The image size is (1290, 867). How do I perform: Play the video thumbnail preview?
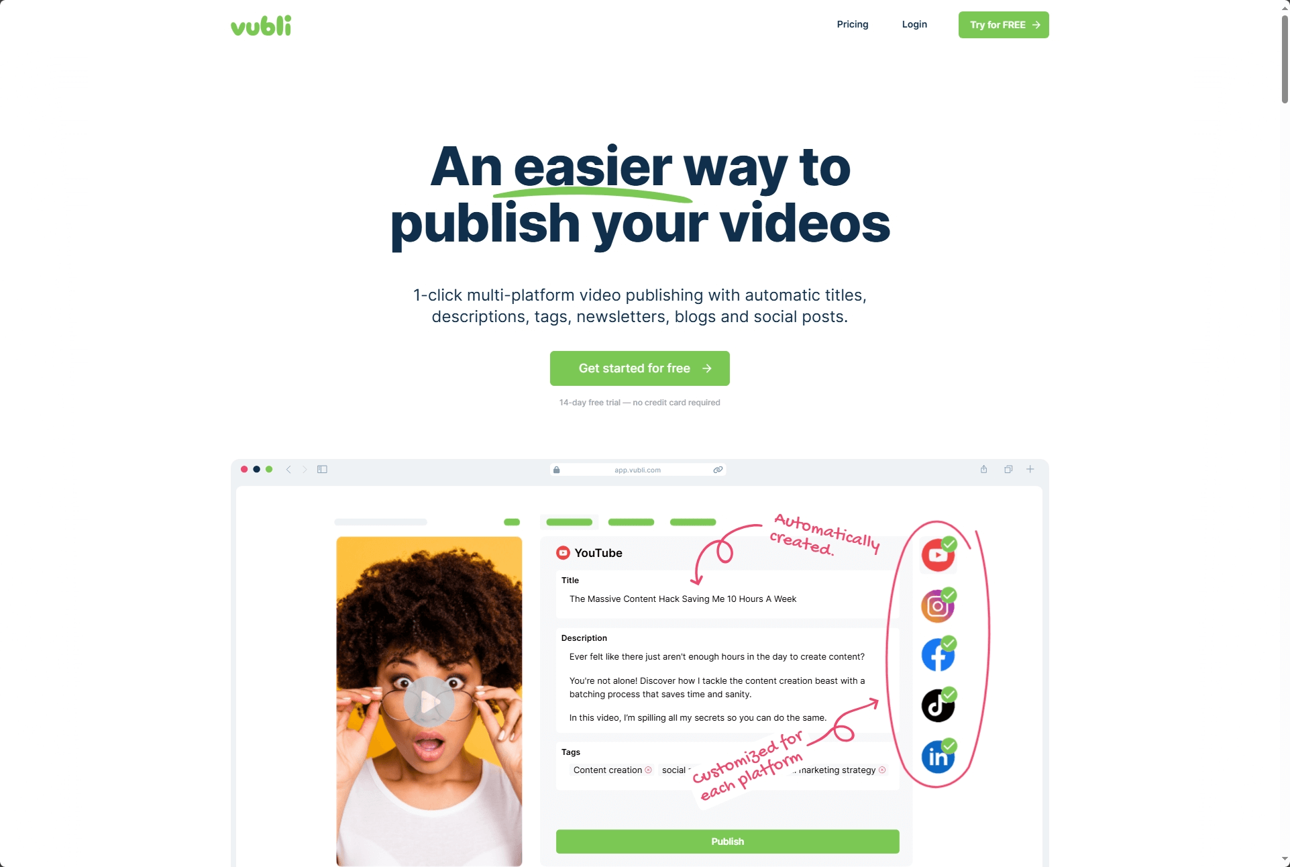click(x=432, y=700)
